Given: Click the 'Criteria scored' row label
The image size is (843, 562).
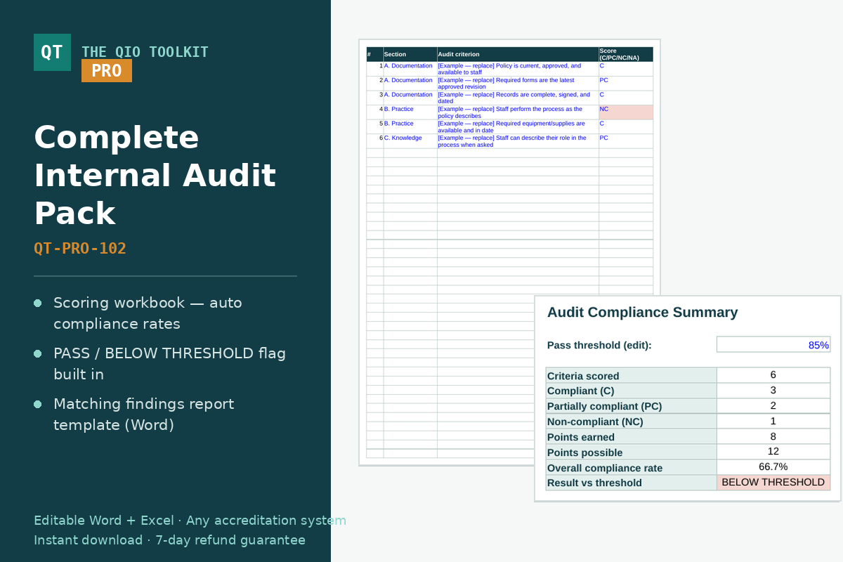Looking at the screenshot, I should 631,375.
